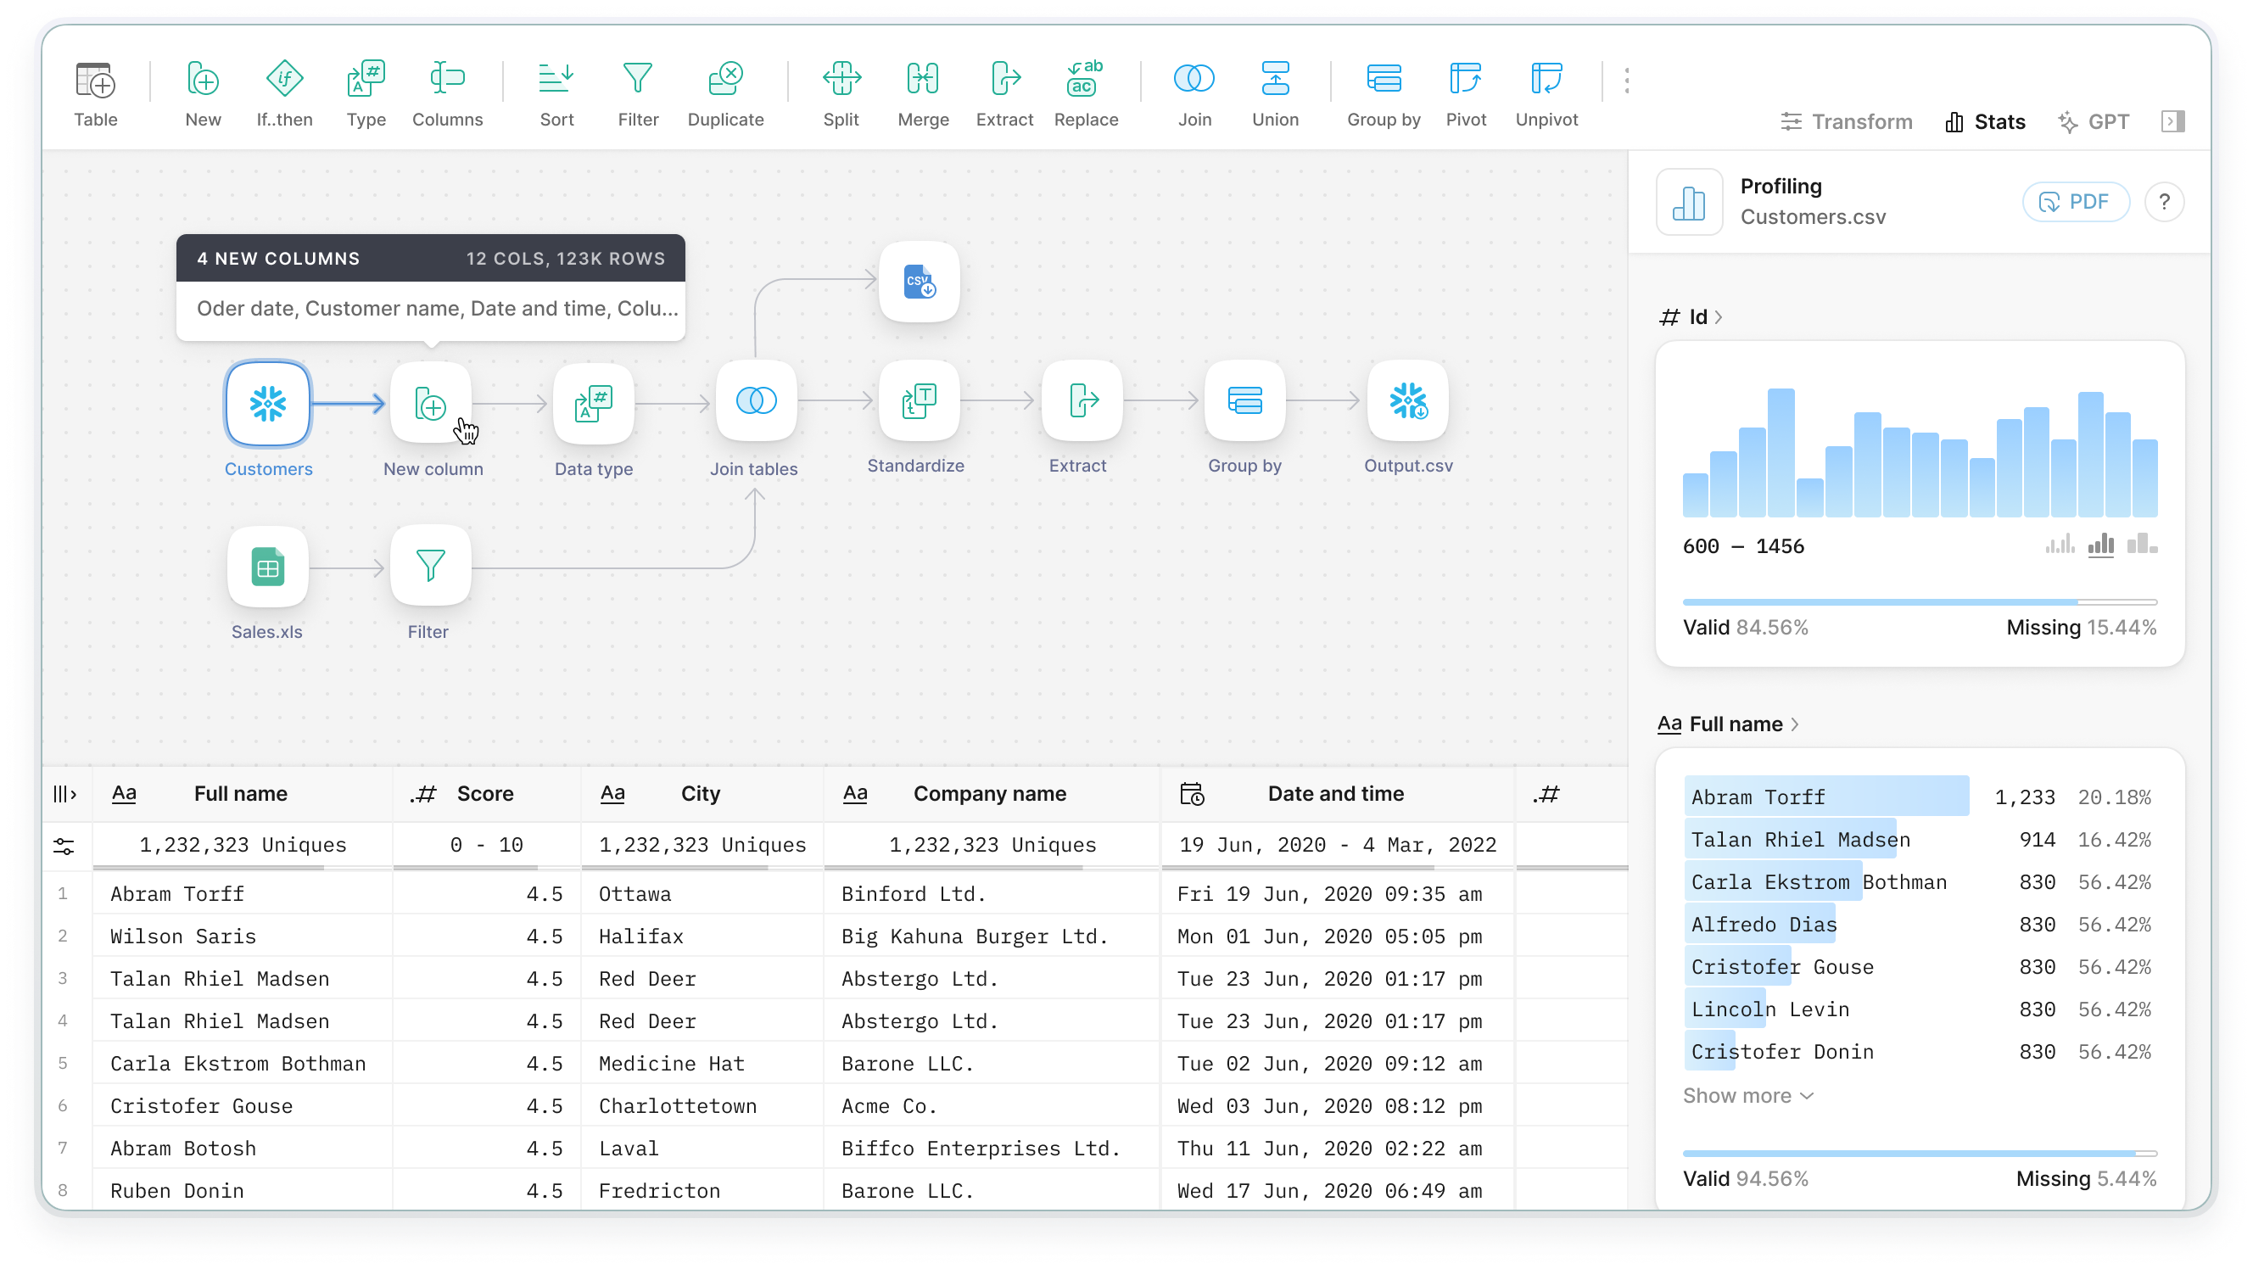Expand the Id column statistics

click(1692, 316)
